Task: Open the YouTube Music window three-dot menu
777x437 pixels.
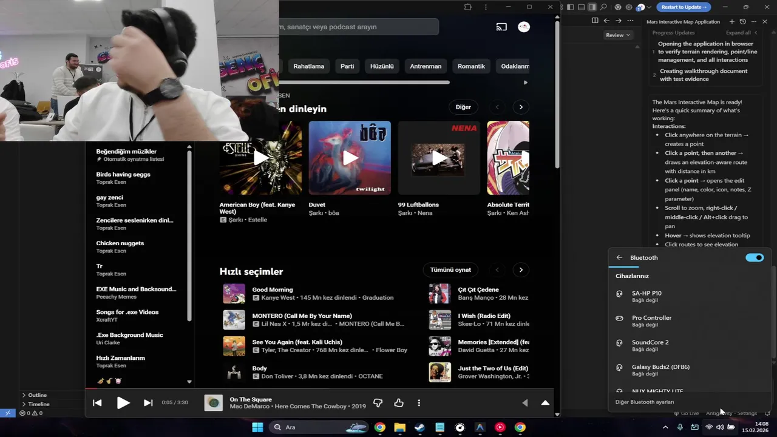Action: click(486, 7)
